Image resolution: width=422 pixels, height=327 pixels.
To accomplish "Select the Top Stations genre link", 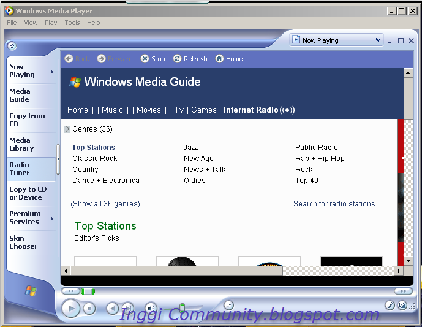I will click(x=93, y=147).
